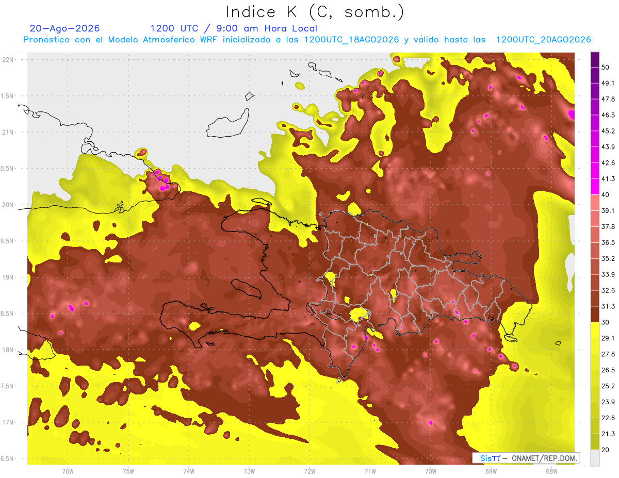
Task: Click the colorbar value '37.8'
Action: pyautogui.click(x=608, y=227)
